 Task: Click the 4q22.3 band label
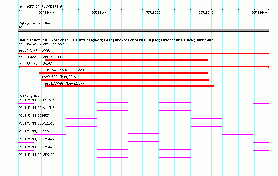click(x=24, y=27)
